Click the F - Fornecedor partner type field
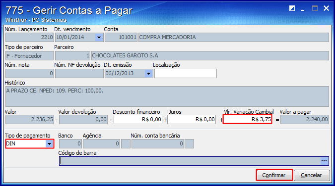The width and height of the screenshot is (335, 186). [x=29, y=56]
